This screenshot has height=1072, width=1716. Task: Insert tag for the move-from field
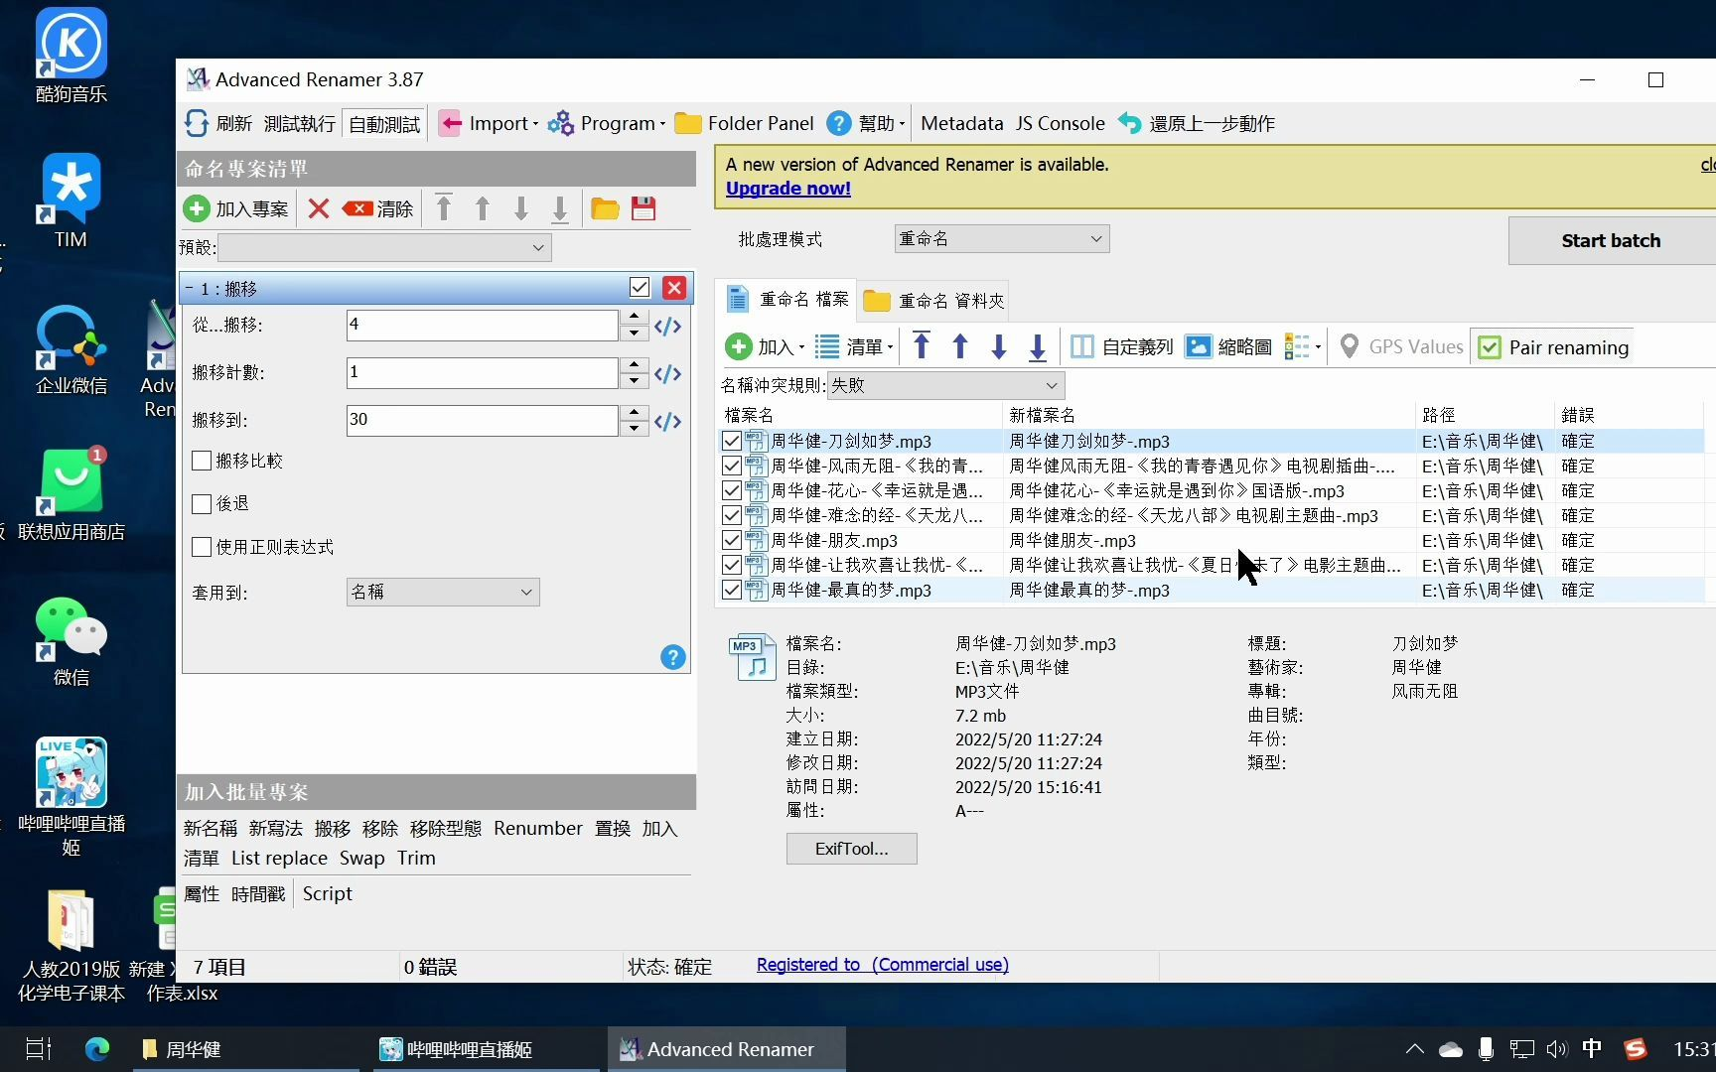[x=667, y=326]
